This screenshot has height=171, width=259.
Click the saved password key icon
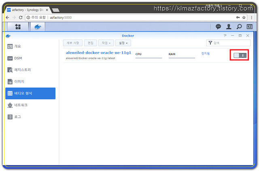(238, 17)
